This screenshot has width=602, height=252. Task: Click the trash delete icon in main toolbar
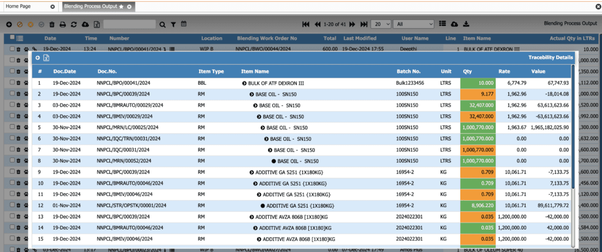[x=52, y=24]
